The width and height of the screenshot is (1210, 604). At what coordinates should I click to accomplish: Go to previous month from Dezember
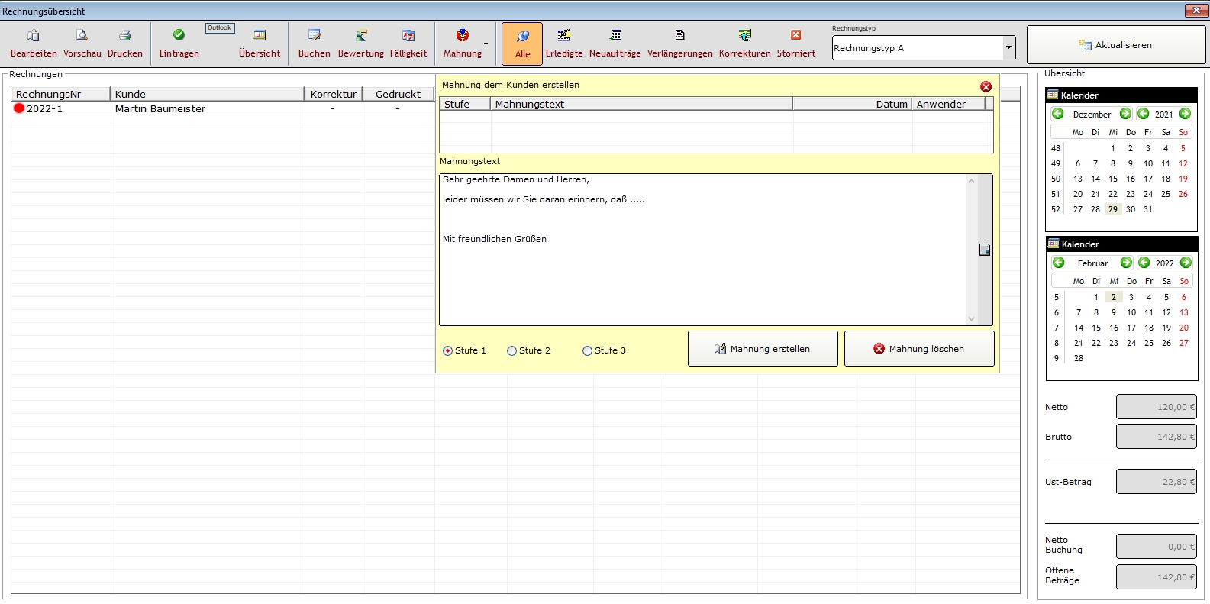[x=1057, y=114]
